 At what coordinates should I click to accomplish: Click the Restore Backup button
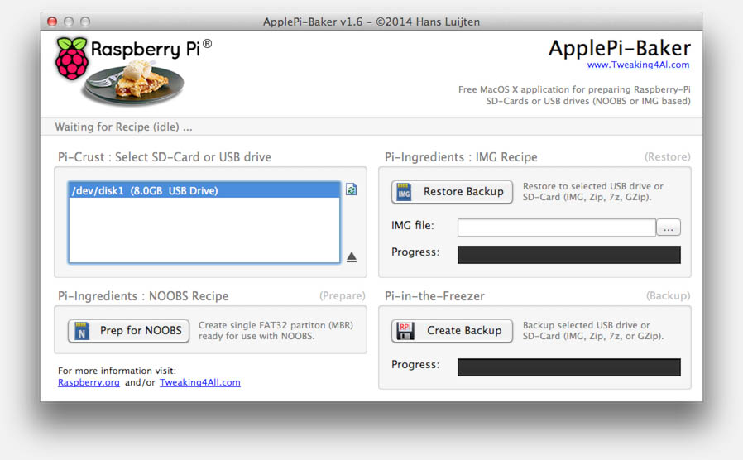(452, 192)
